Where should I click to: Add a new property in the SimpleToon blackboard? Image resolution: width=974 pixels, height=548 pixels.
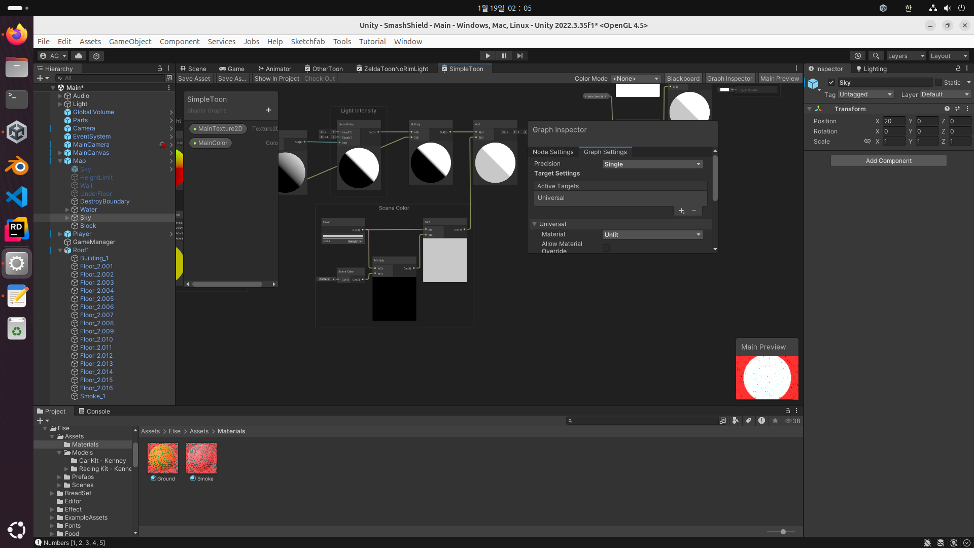(268, 110)
